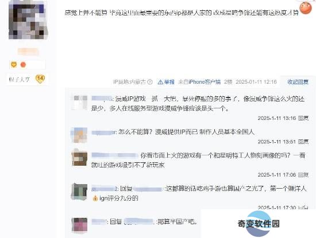The height and width of the screenshot is (238, 316).
Task: Open avatar of 17:06 commenter
Action: [79, 158]
